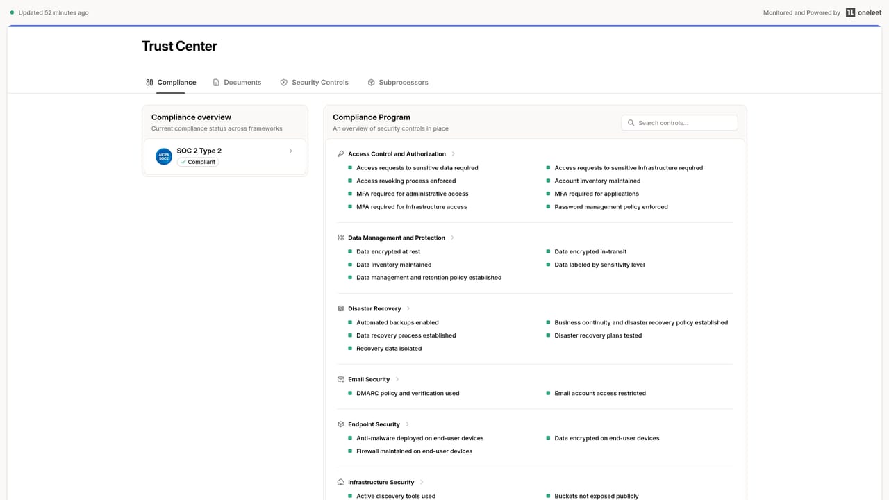
Task: Click 'Firewall maintained on end-user devices'
Action: point(414,451)
